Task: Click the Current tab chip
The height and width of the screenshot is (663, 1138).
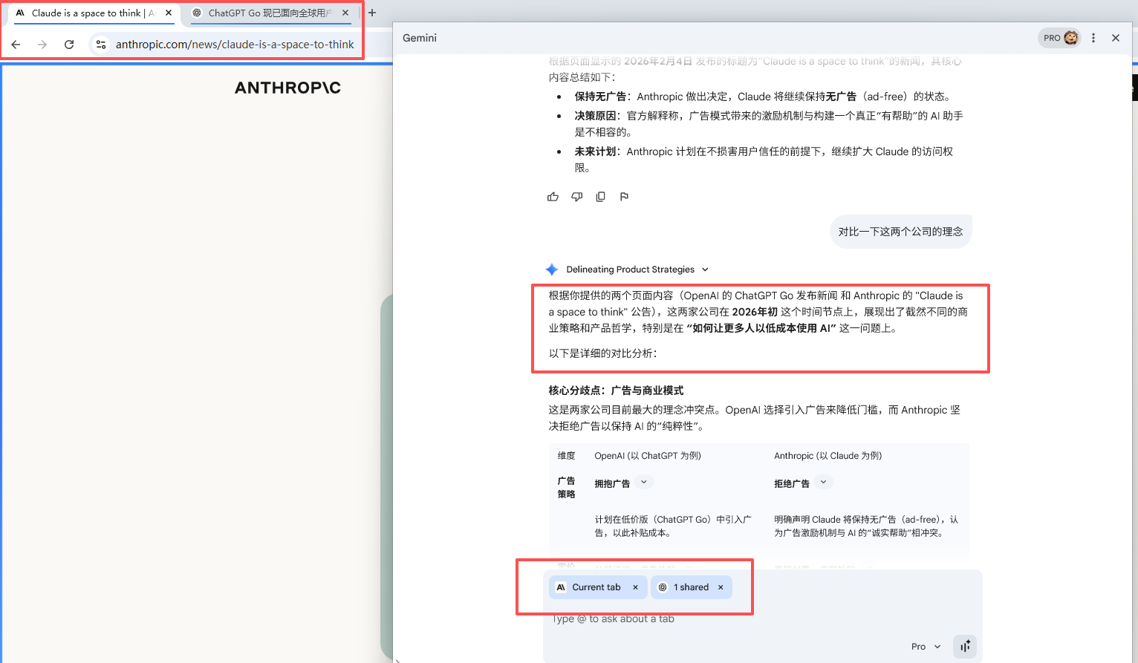Action: 598,587
